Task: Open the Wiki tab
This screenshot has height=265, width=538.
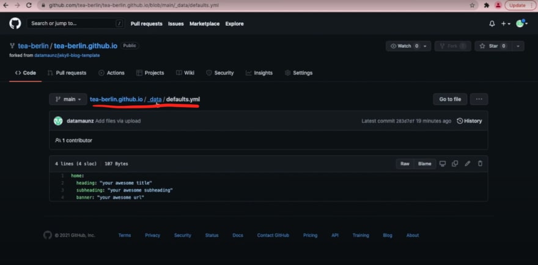Action: [x=185, y=73]
